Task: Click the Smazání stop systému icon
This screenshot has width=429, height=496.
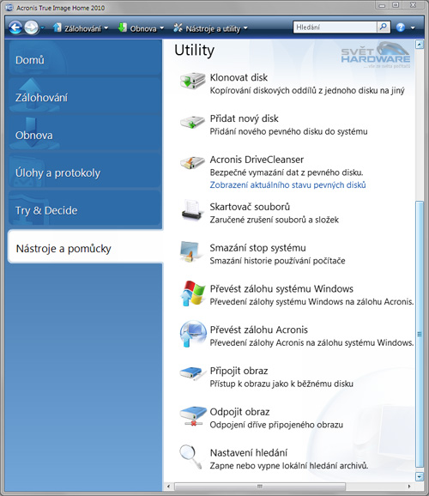Action: 190,251
